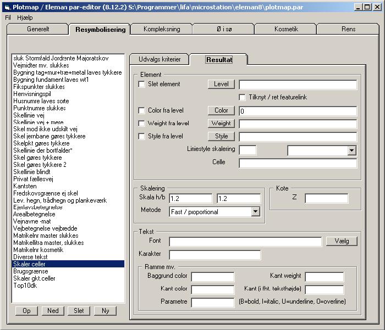Open the Metode dropdown arrow
This screenshot has width=385, height=330.
tap(256, 211)
